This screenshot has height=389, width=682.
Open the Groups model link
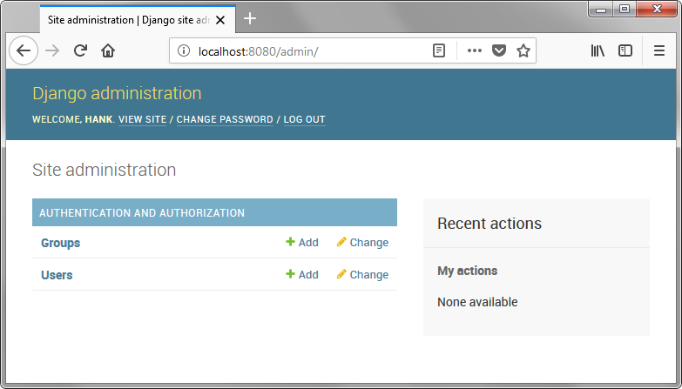(60, 243)
